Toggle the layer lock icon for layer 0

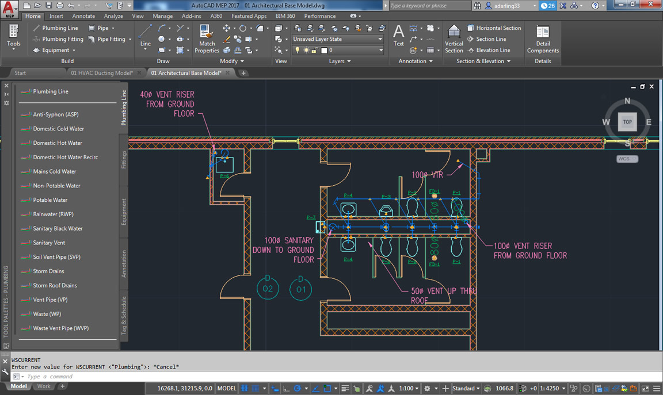[x=314, y=49]
